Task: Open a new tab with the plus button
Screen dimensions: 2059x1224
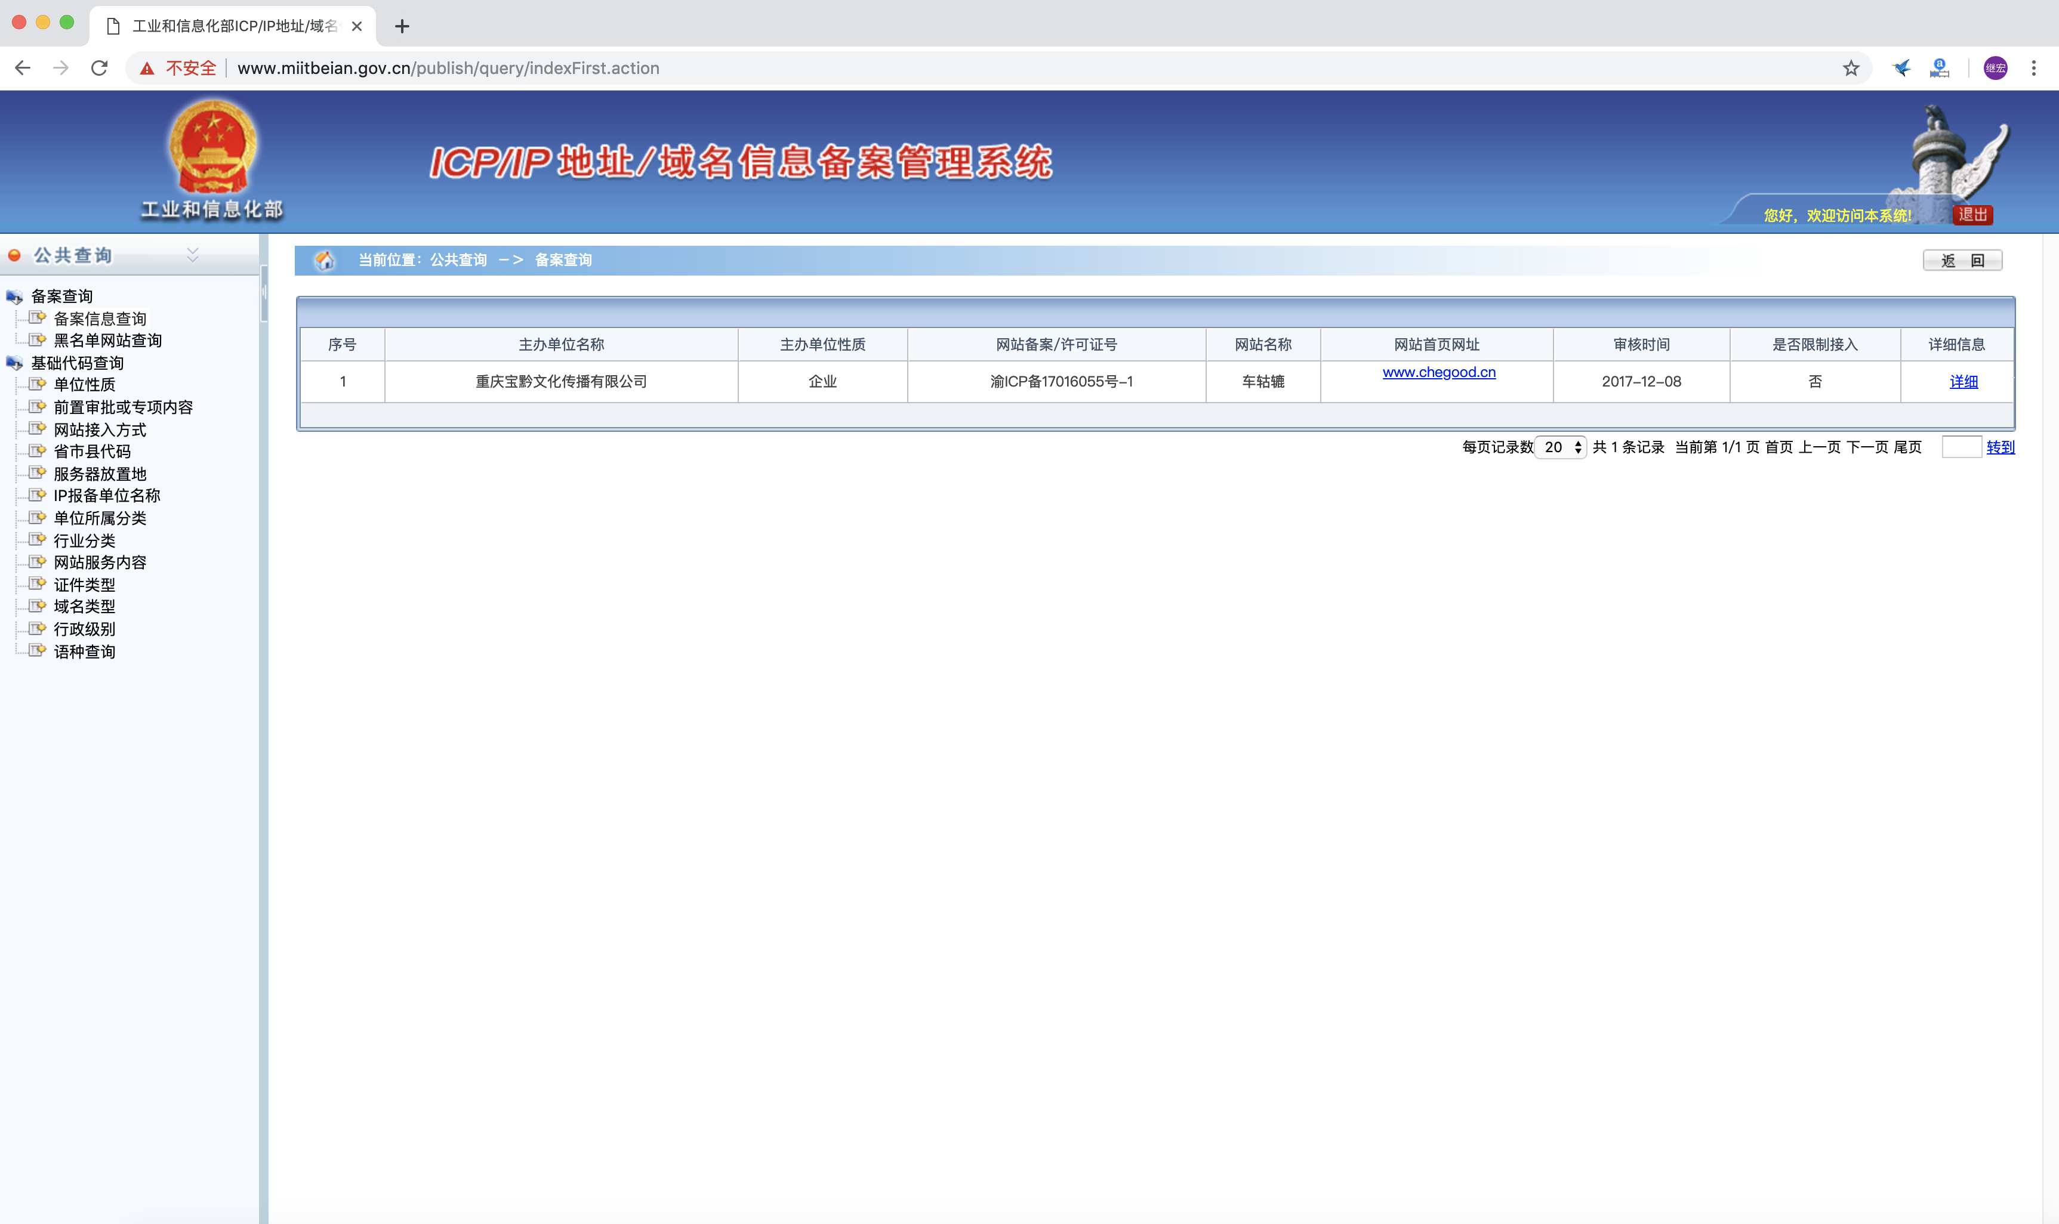Action: pyautogui.click(x=402, y=26)
